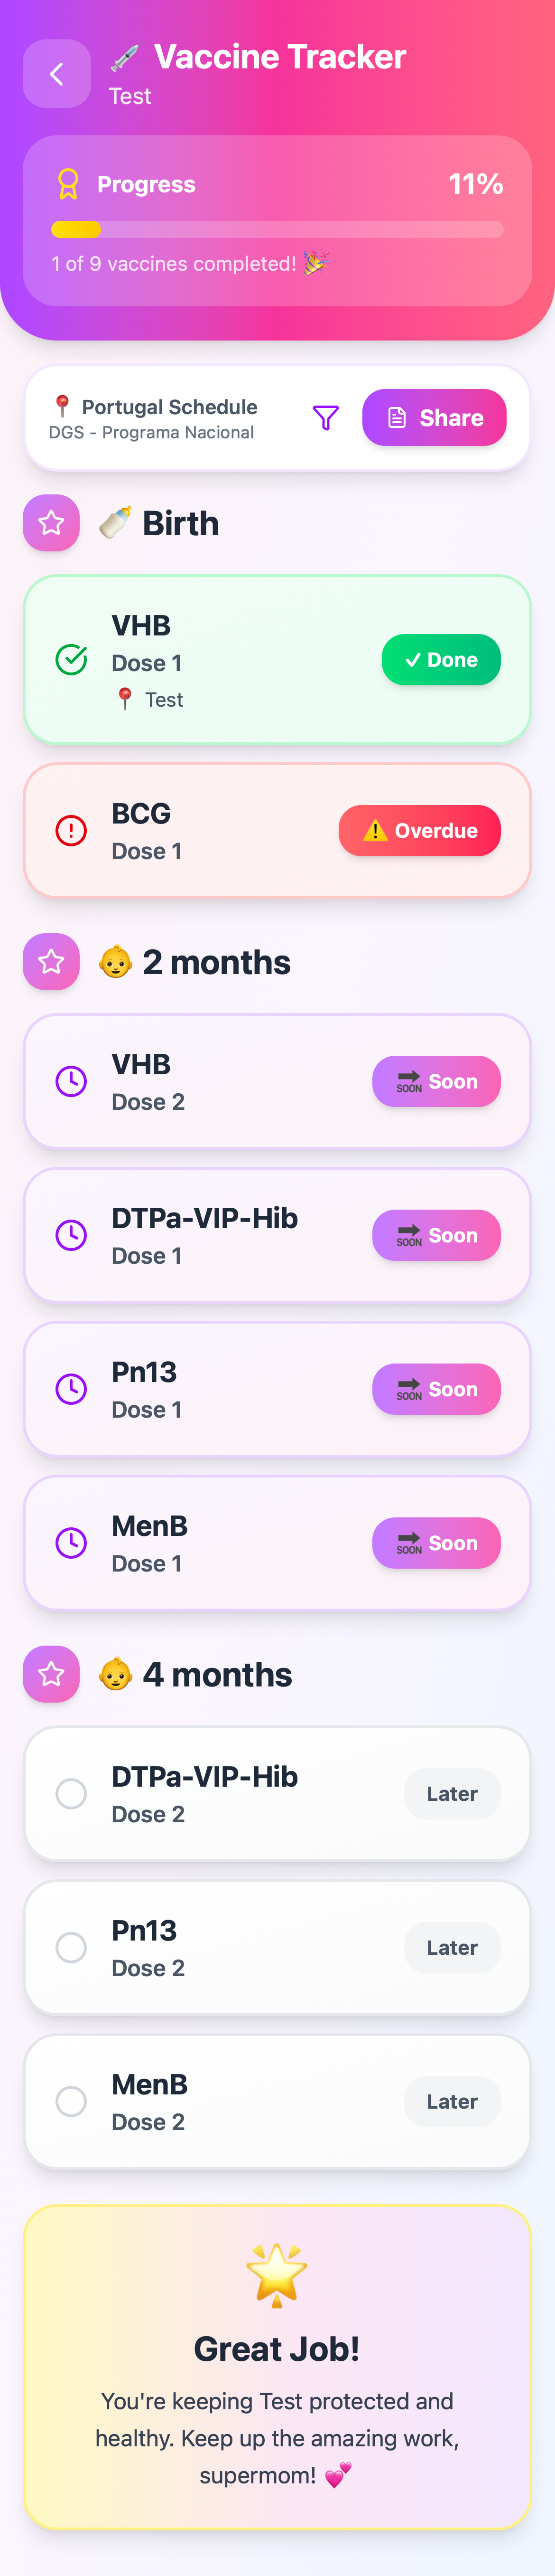Open the Portugal Schedule selector
555x2576 pixels.
pos(160,418)
